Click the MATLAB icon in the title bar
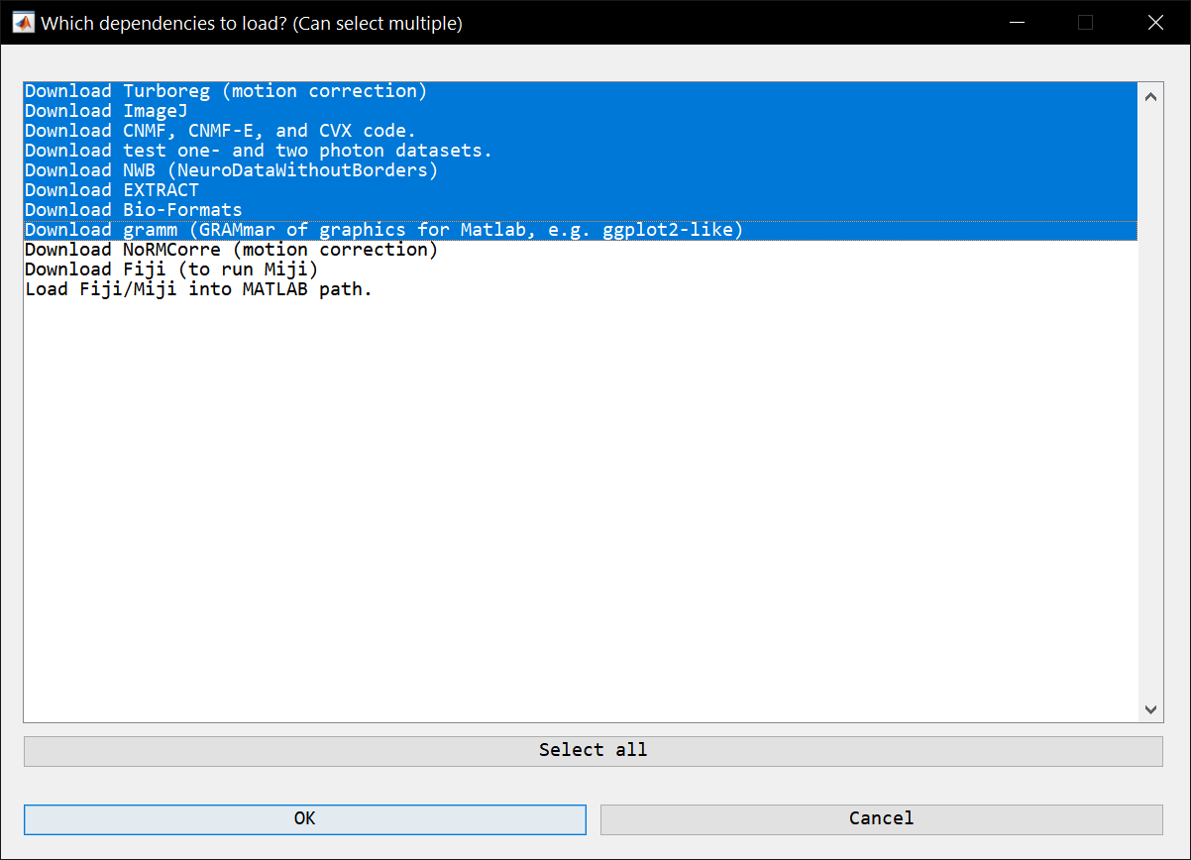Screen dimensions: 1191x860 click(21, 22)
